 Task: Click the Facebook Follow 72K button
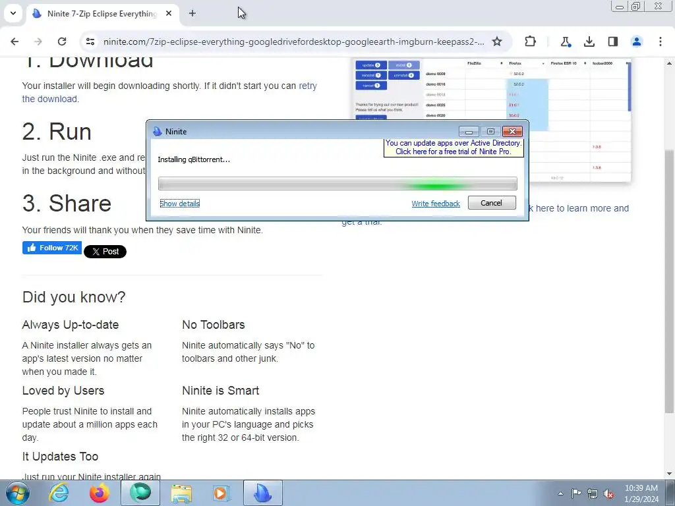[x=52, y=248]
